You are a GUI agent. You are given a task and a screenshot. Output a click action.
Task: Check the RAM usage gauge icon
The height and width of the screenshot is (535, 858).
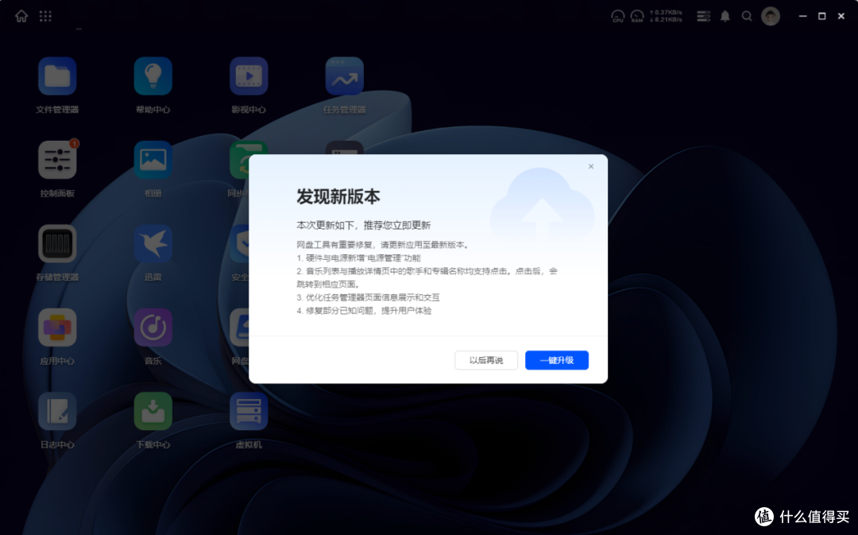(637, 17)
